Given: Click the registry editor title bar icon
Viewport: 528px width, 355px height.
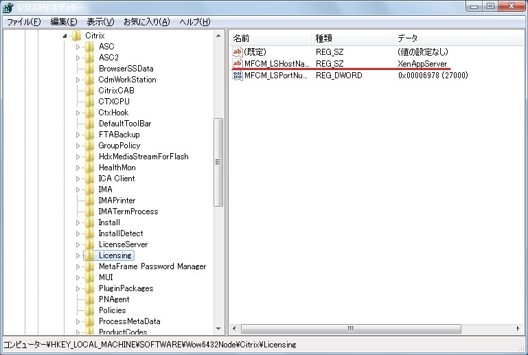Looking at the screenshot, I should pyautogui.click(x=8, y=8).
